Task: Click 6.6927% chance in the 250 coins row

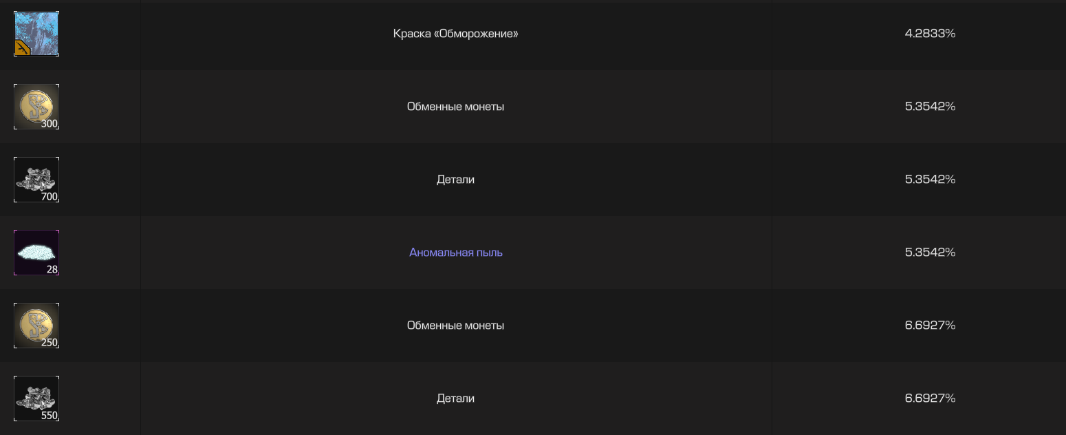Action: (x=931, y=325)
